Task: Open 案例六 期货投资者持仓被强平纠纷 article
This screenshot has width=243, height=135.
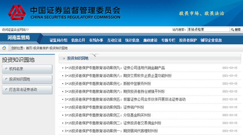Action: pyautogui.click(x=115, y=92)
